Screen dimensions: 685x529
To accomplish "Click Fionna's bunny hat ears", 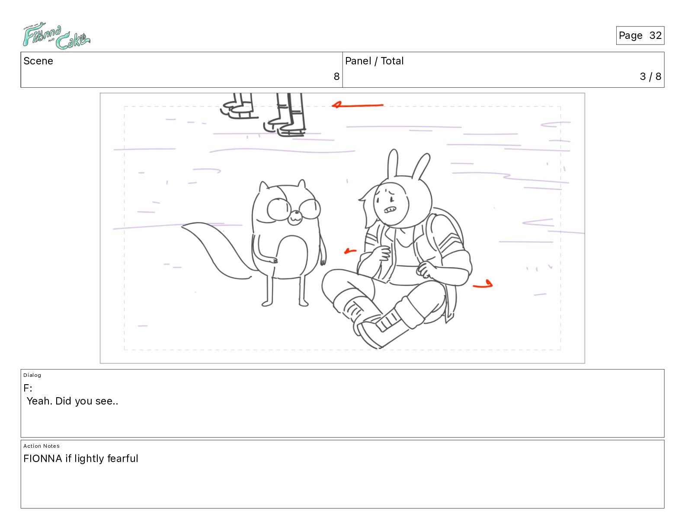I will (409, 164).
